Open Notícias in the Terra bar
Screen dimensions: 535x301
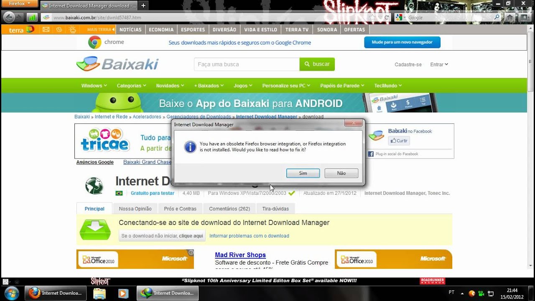[x=130, y=30]
